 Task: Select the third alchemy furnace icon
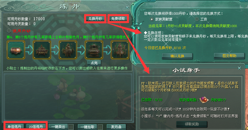68,50
